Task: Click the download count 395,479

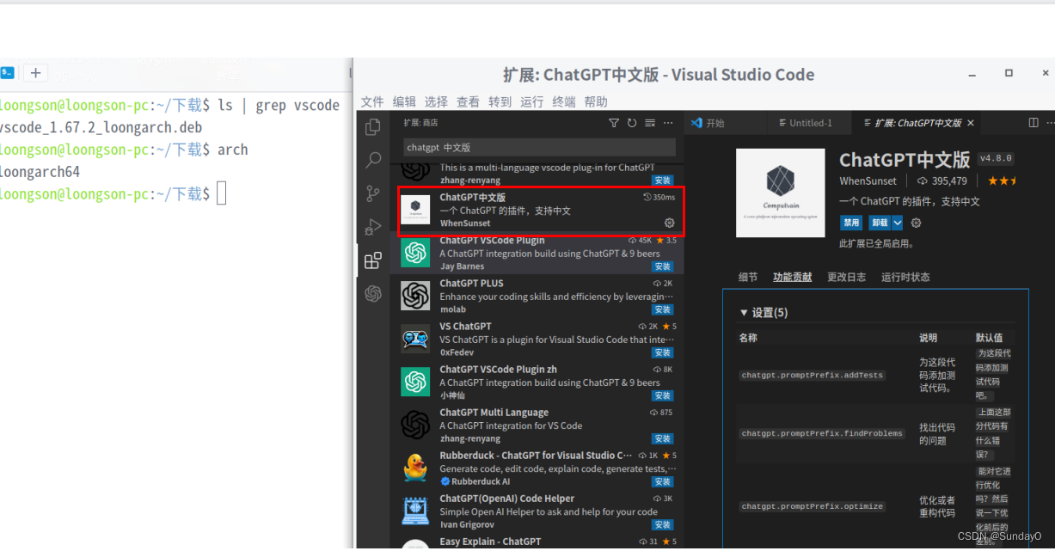Action: point(942,181)
